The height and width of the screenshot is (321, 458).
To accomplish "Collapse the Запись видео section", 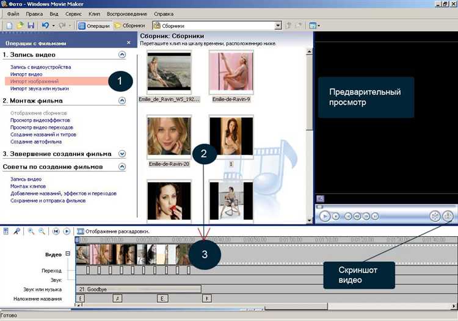I will 122,54.
